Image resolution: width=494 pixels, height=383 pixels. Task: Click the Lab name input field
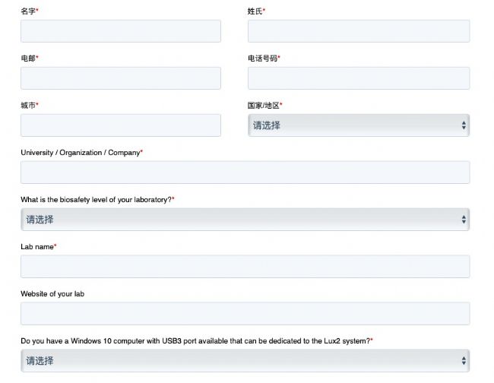point(245,267)
